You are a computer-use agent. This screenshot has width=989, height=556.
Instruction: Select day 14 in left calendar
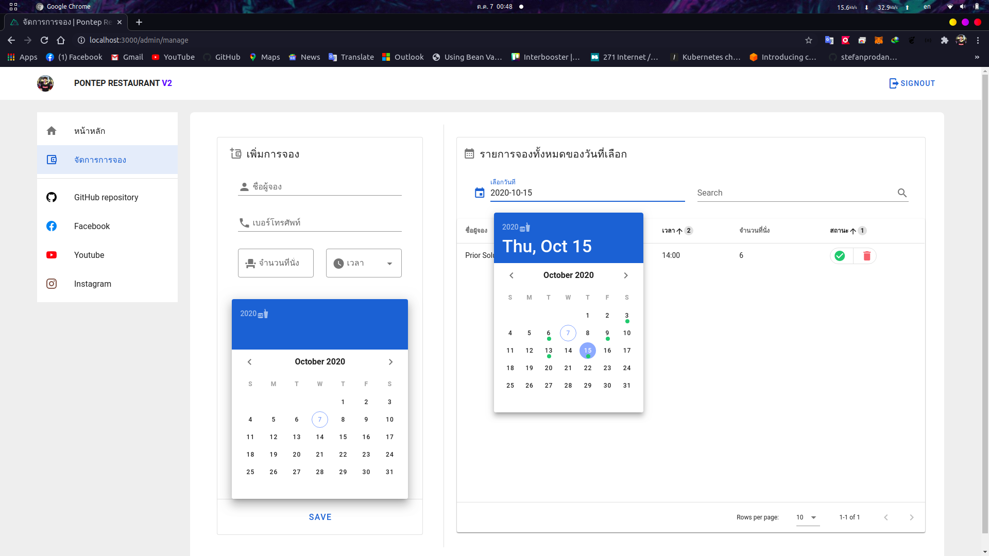[320, 437]
